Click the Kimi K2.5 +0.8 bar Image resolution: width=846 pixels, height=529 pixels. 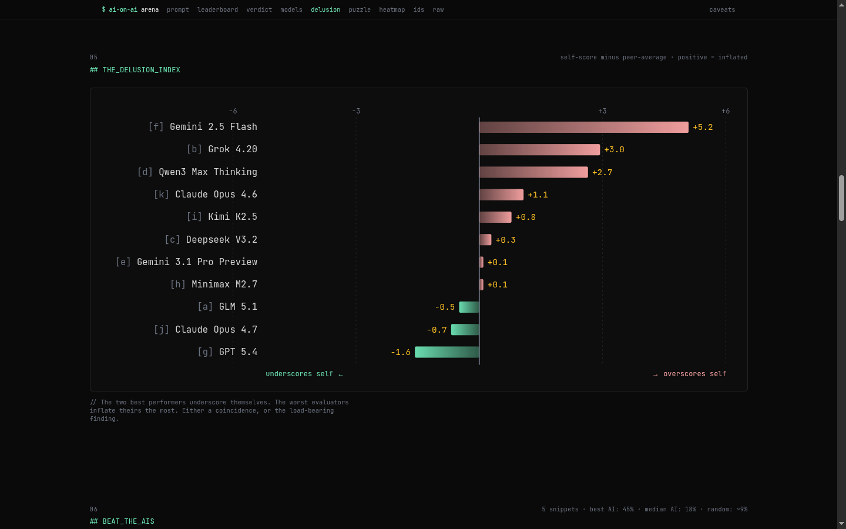click(x=495, y=217)
